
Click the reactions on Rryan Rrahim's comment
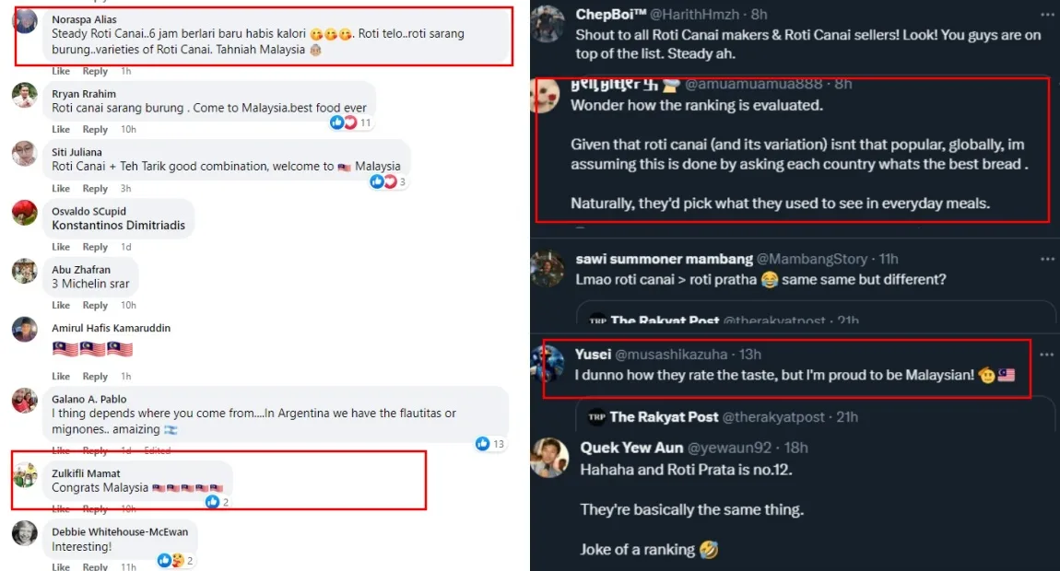coord(343,122)
